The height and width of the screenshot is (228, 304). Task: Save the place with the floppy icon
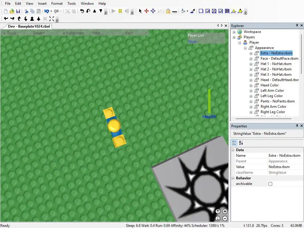coord(18,11)
